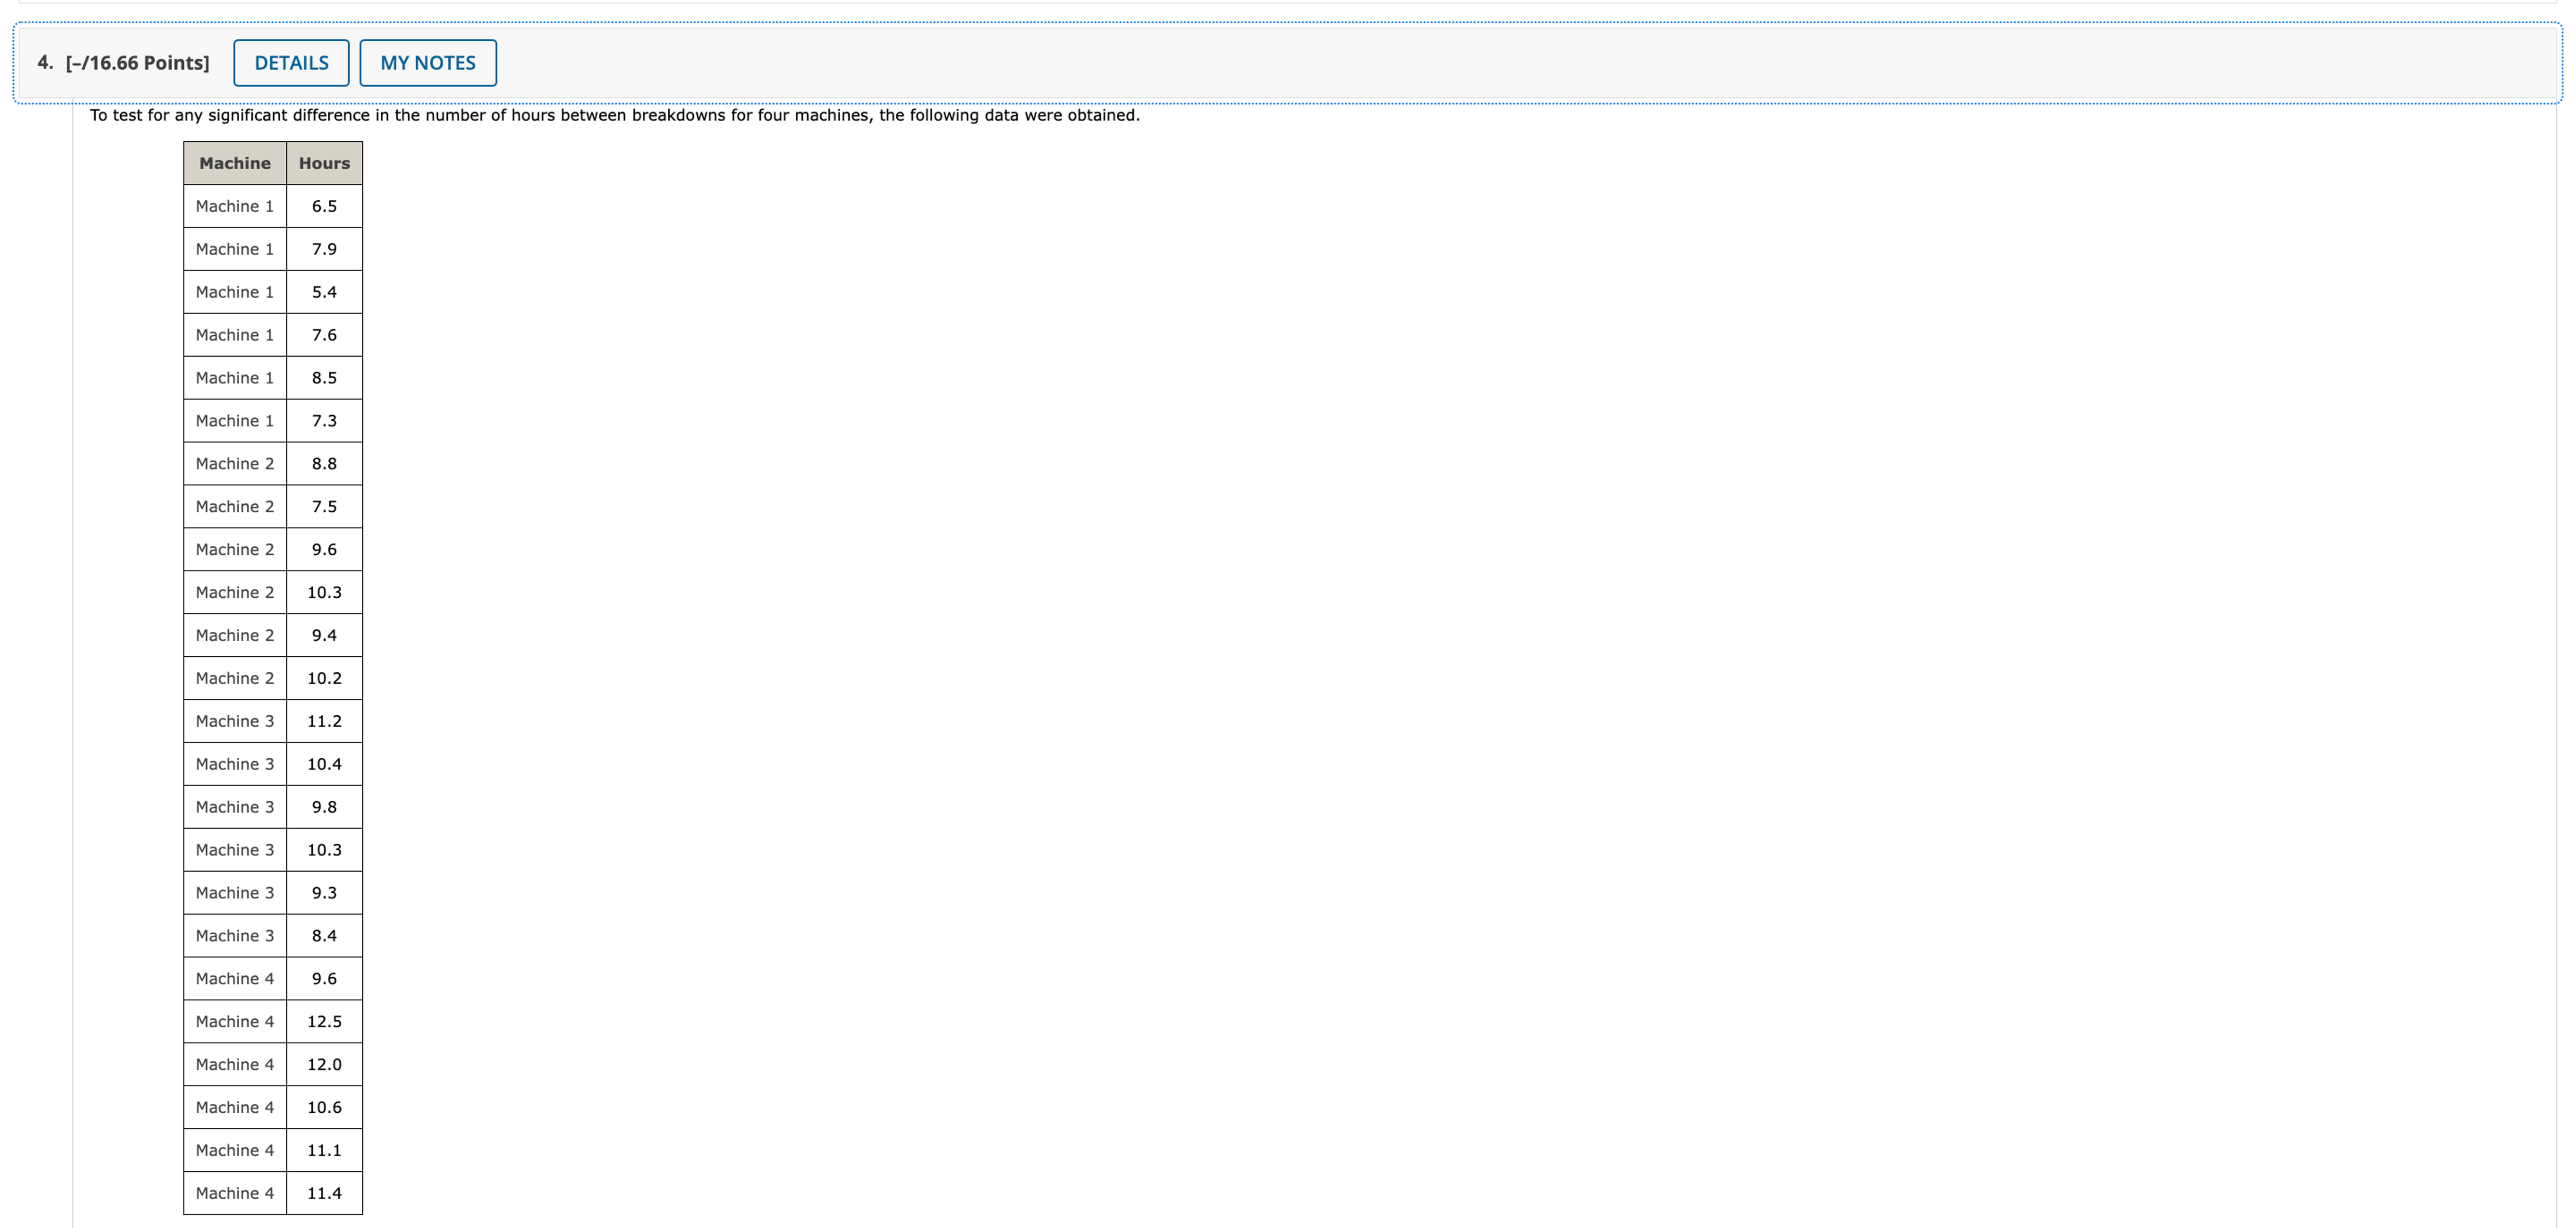
Task: Select the 11.2 hours cell
Action: pyautogui.click(x=324, y=722)
